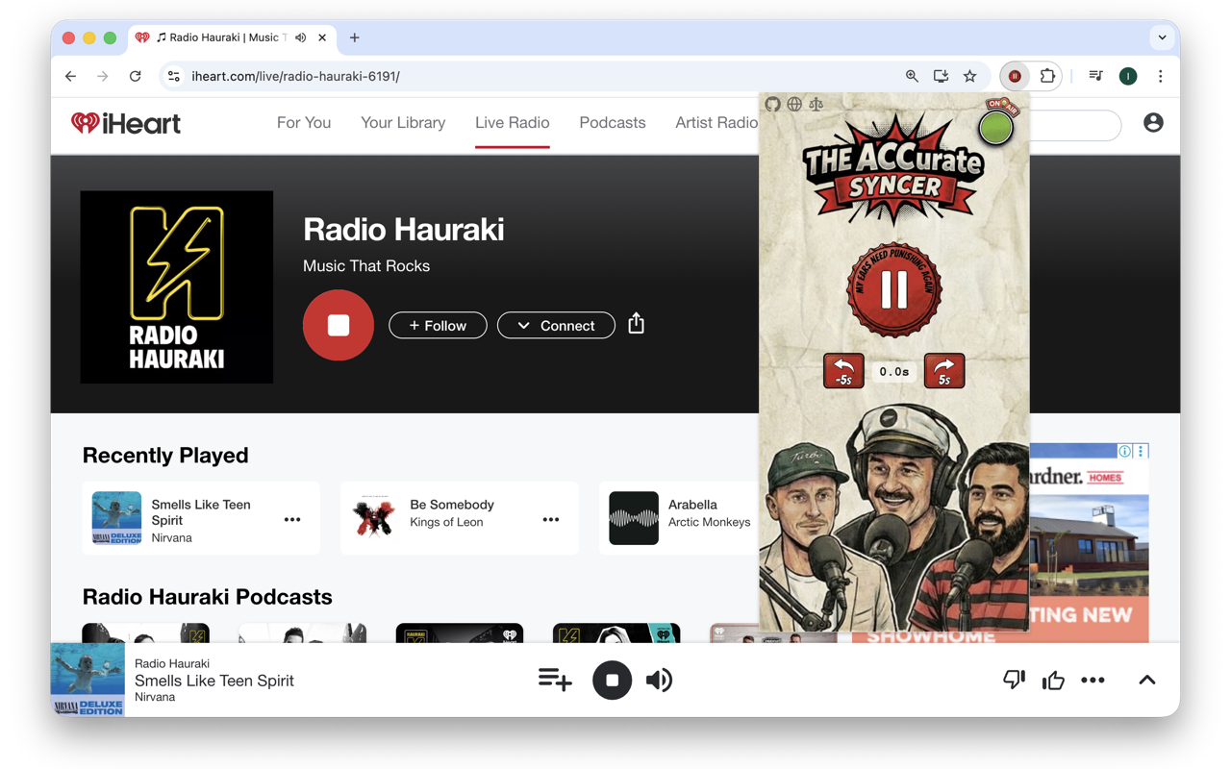Stop playback in the bottom player bar
This screenshot has width=1231, height=769.
[x=612, y=680]
